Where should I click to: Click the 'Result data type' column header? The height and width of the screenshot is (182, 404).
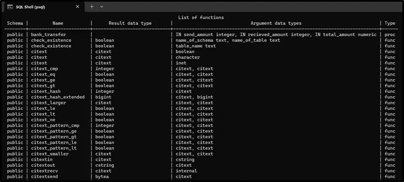[x=130, y=23]
